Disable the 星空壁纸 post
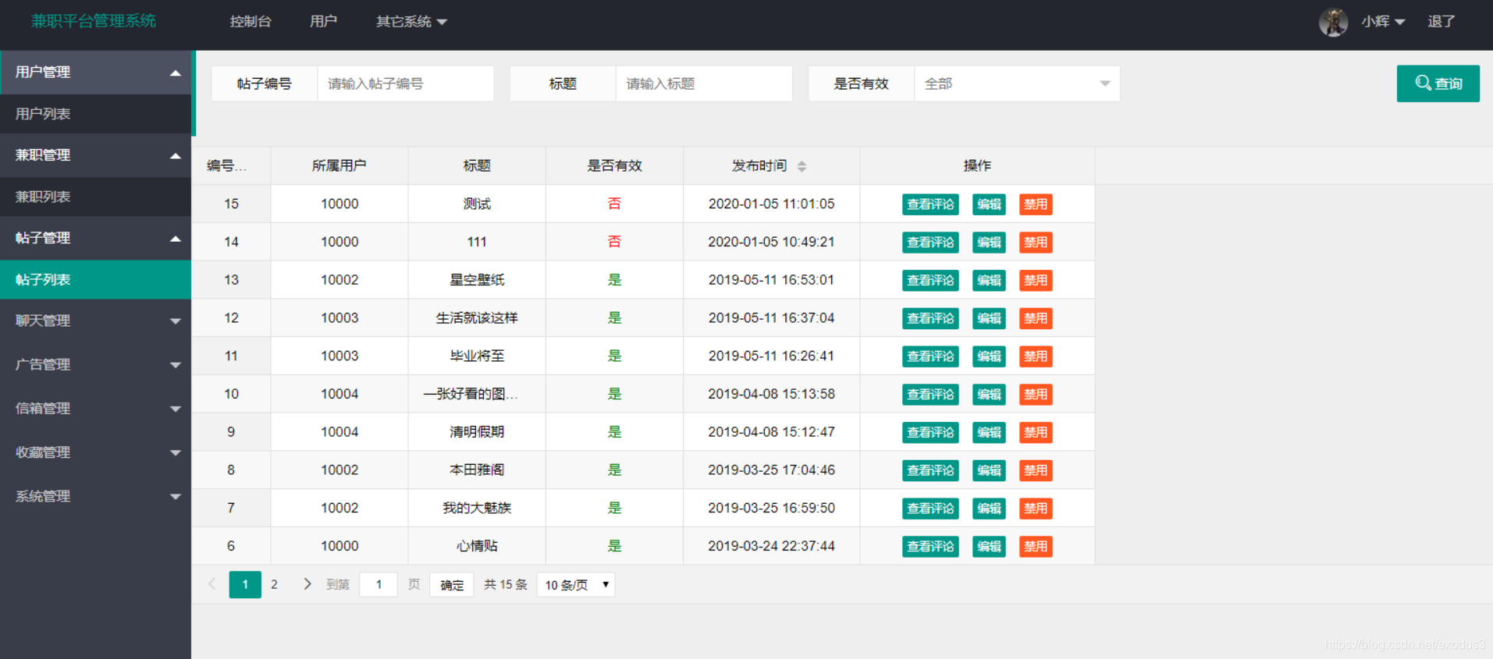 point(1036,280)
